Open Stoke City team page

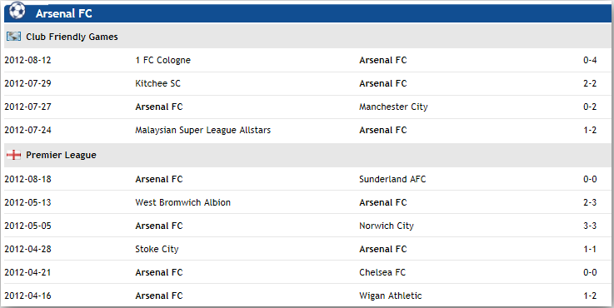point(157,249)
